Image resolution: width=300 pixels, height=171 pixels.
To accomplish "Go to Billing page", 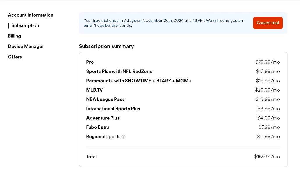I will [x=14, y=36].
